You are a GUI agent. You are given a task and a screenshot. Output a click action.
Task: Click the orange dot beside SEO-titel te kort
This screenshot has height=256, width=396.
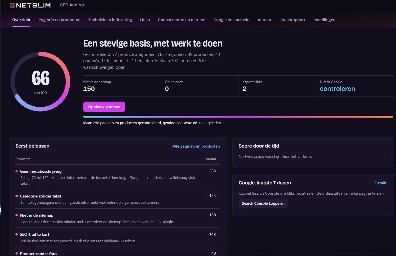[17, 234]
